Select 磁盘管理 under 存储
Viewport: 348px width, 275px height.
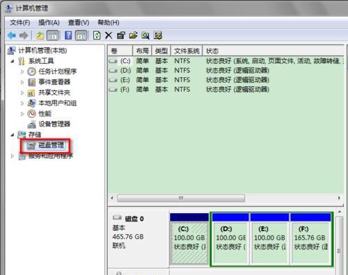pyautogui.click(x=51, y=145)
